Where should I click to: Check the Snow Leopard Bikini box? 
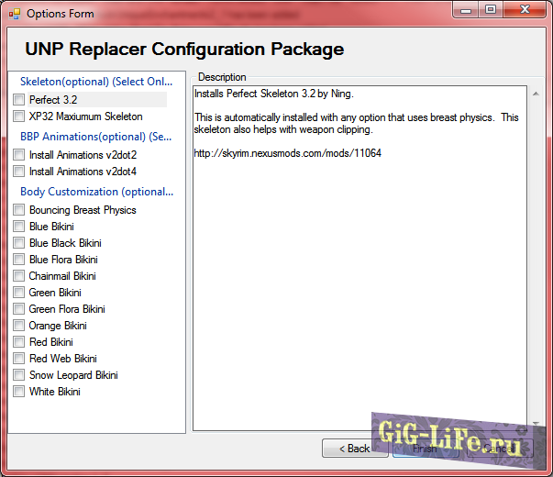click(x=19, y=375)
